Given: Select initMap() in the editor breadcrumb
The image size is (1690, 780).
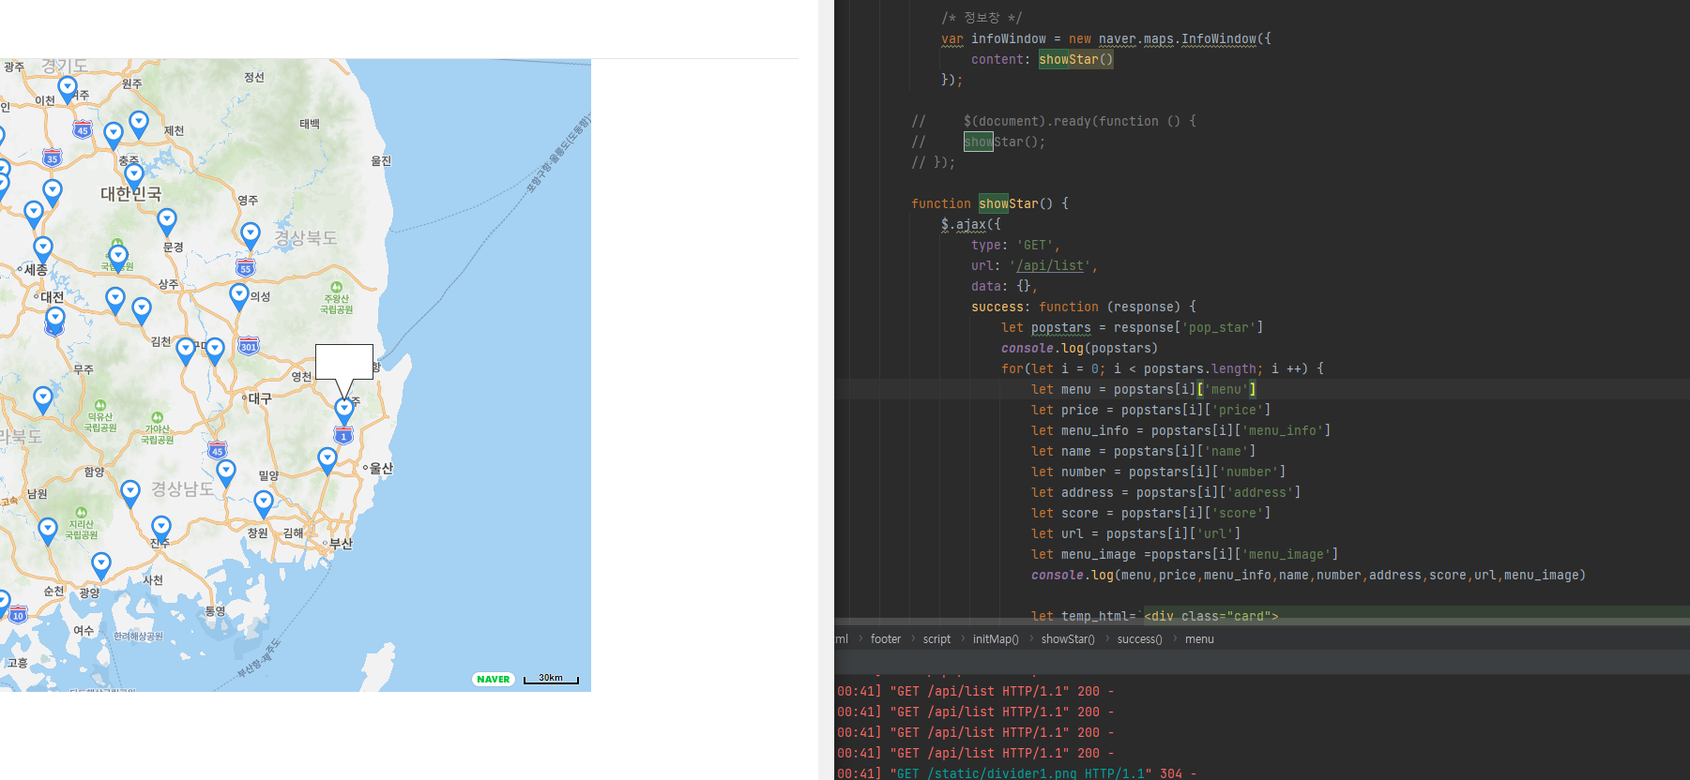Looking at the screenshot, I should pos(996,639).
